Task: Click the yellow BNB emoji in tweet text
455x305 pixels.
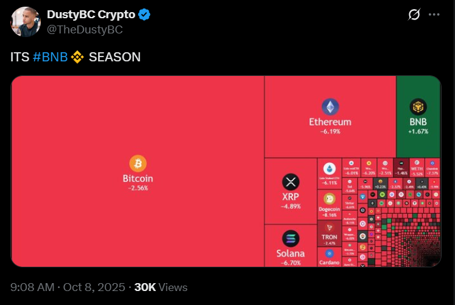Action: click(x=77, y=57)
